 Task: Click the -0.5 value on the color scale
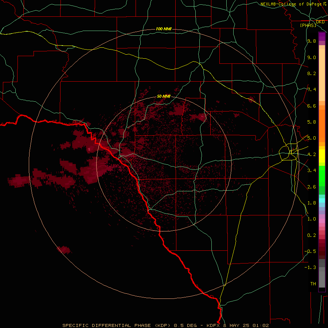coord(310,251)
